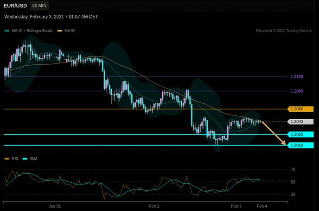Click the RSI 70 axis value
The width and height of the screenshot is (319, 211).
pyautogui.click(x=293, y=169)
